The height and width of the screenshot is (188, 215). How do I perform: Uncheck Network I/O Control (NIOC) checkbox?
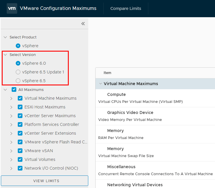coord(20,168)
